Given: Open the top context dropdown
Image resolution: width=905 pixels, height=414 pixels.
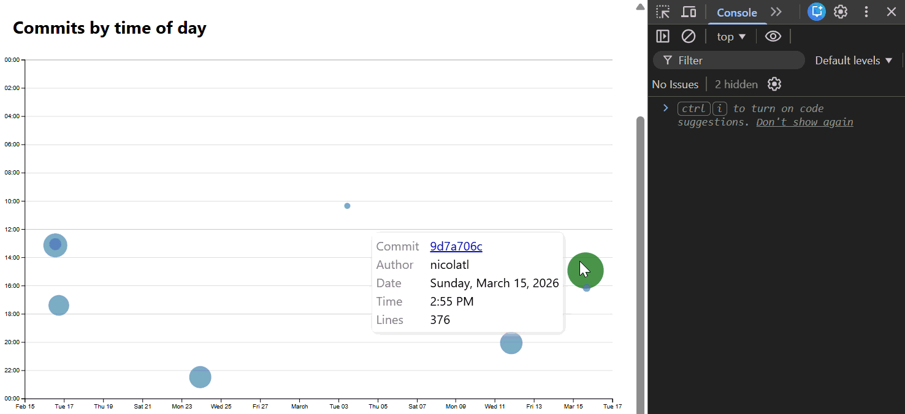Looking at the screenshot, I should click(x=731, y=37).
